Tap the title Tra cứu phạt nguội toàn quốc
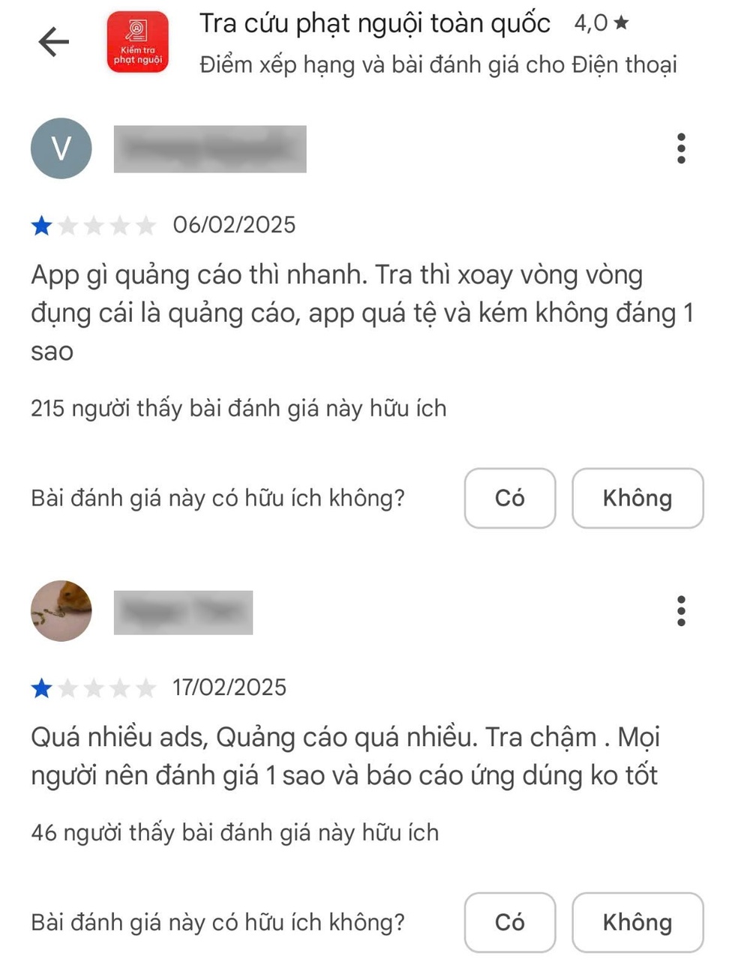The height and width of the screenshot is (980, 735). tap(374, 24)
